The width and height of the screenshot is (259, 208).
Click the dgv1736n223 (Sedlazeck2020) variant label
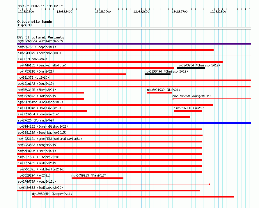(x=41, y=41)
